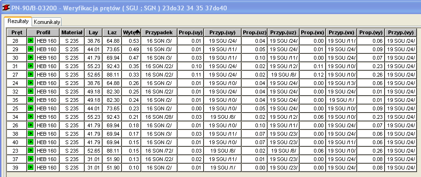The image size is (421, 177).
Task: Select bar number 39 cell
Action: click(x=17, y=167)
